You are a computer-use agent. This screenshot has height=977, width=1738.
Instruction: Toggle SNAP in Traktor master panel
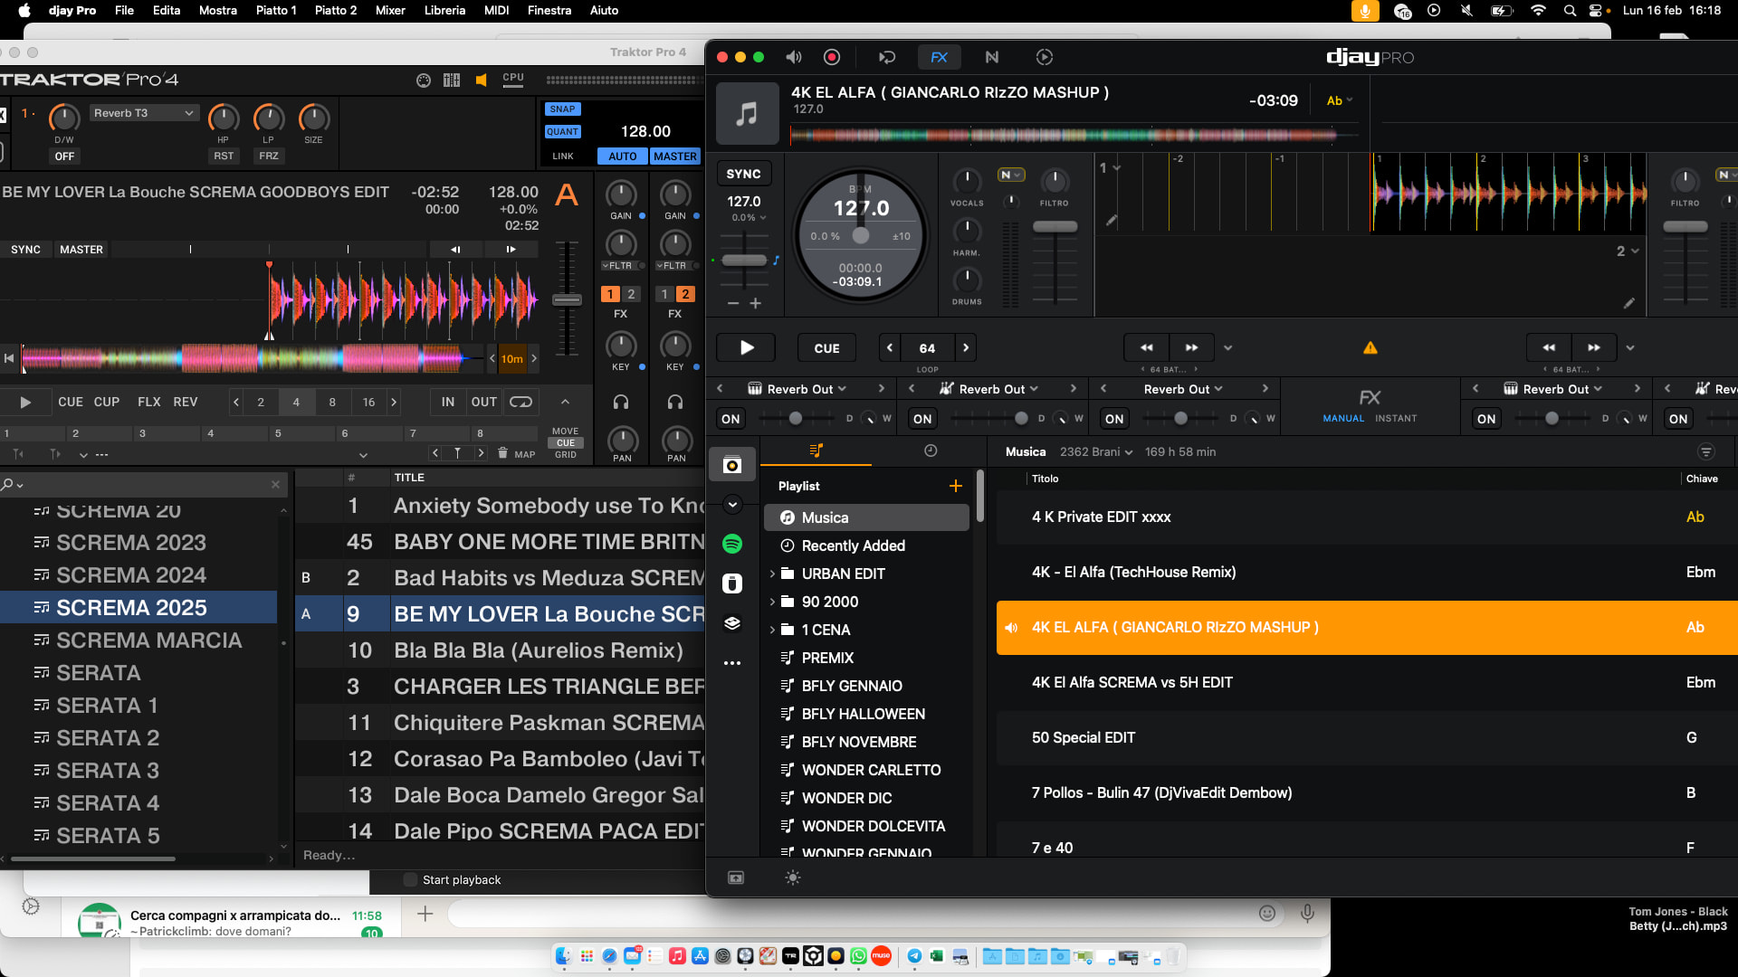pos(562,109)
